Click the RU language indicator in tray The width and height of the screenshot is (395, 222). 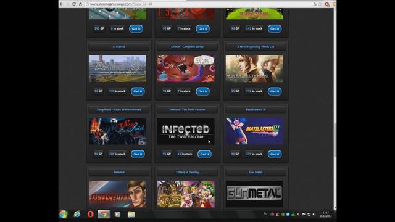pyautogui.click(x=265, y=214)
